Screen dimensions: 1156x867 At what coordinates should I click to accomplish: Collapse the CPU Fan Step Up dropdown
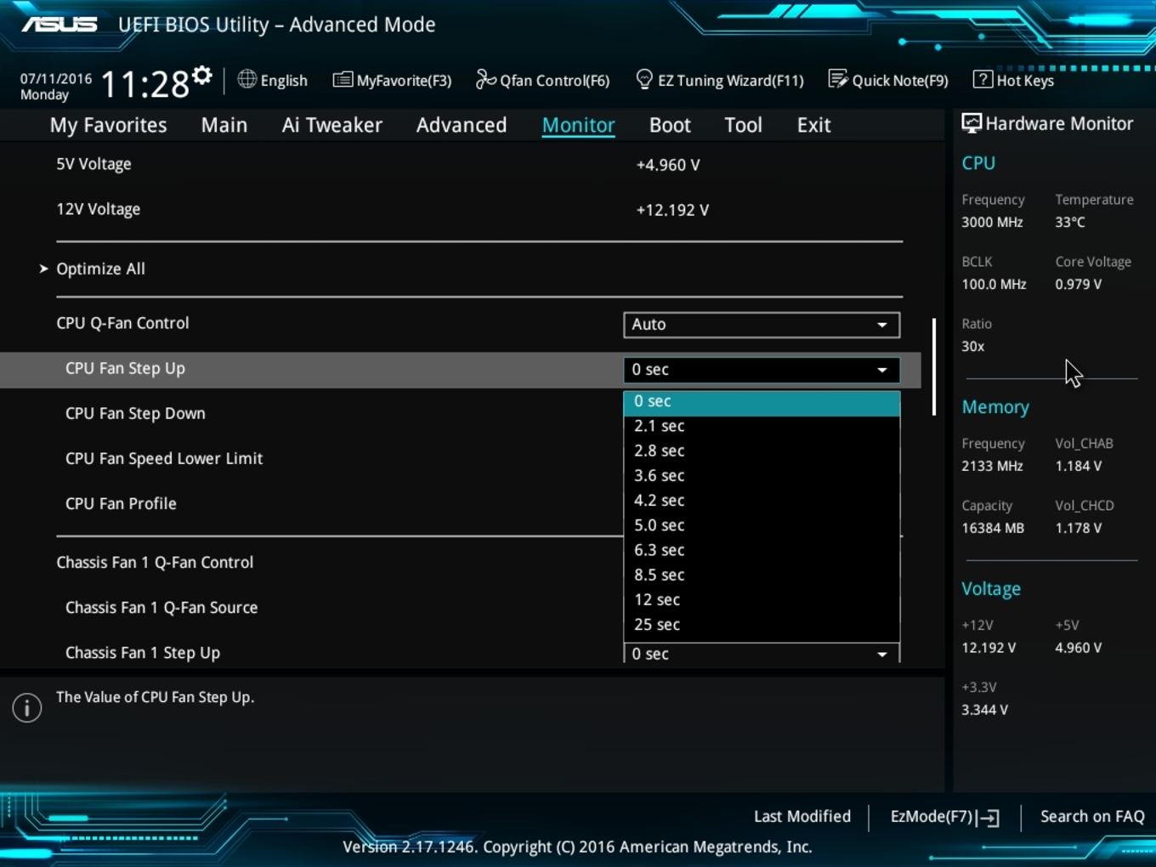click(762, 370)
